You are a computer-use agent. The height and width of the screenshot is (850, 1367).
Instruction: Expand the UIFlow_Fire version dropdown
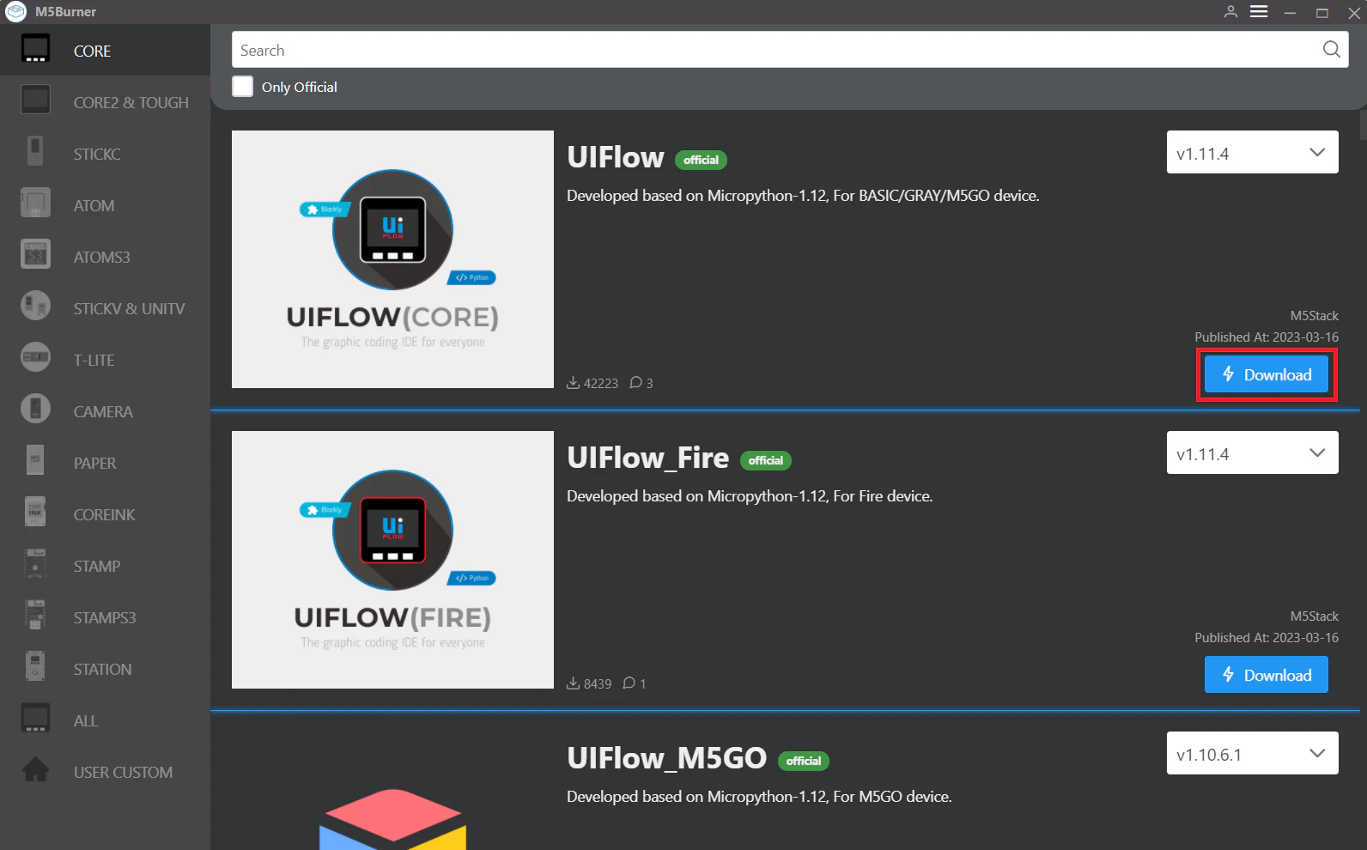pos(1252,452)
